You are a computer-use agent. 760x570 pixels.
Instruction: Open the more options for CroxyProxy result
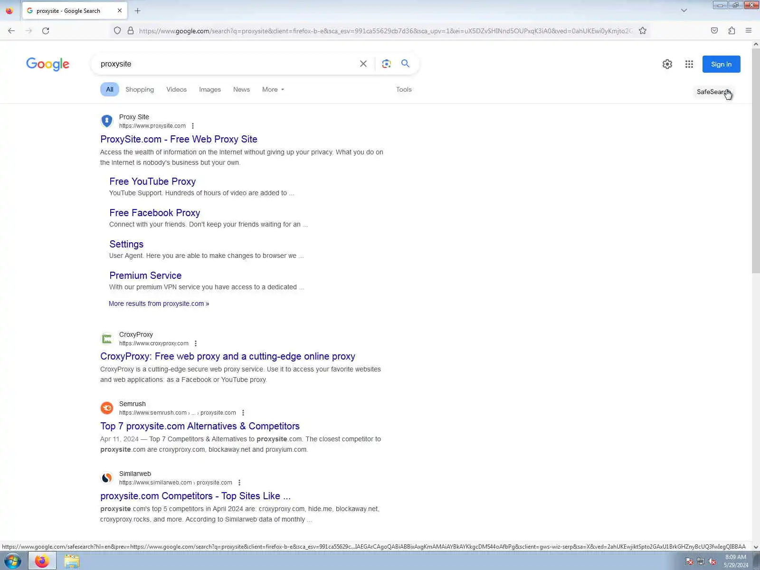[x=196, y=343]
